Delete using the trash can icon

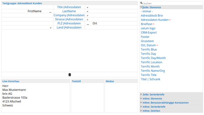(x=70, y=75)
